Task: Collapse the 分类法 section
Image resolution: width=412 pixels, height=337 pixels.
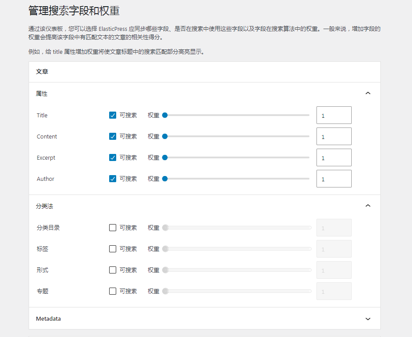Action: point(368,205)
